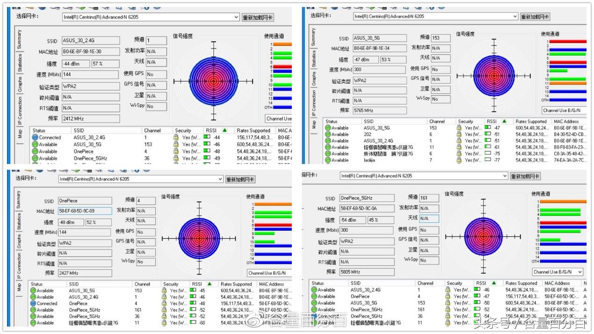
Task: Open the adapter dropdown in the 2412 MHz window
Action: point(236,17)
